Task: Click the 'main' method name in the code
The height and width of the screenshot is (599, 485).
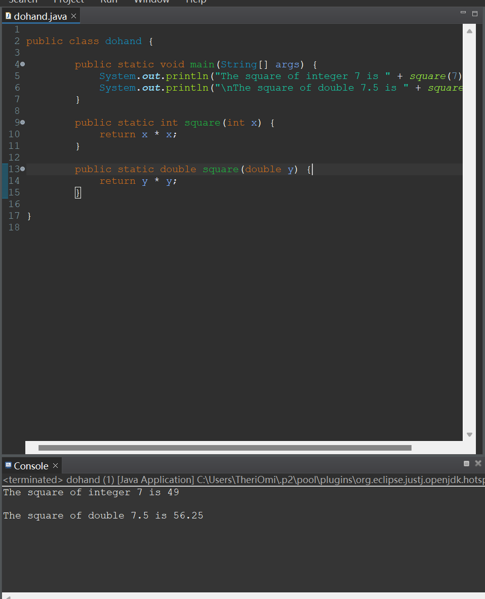Action: click(x=202, y=65)
